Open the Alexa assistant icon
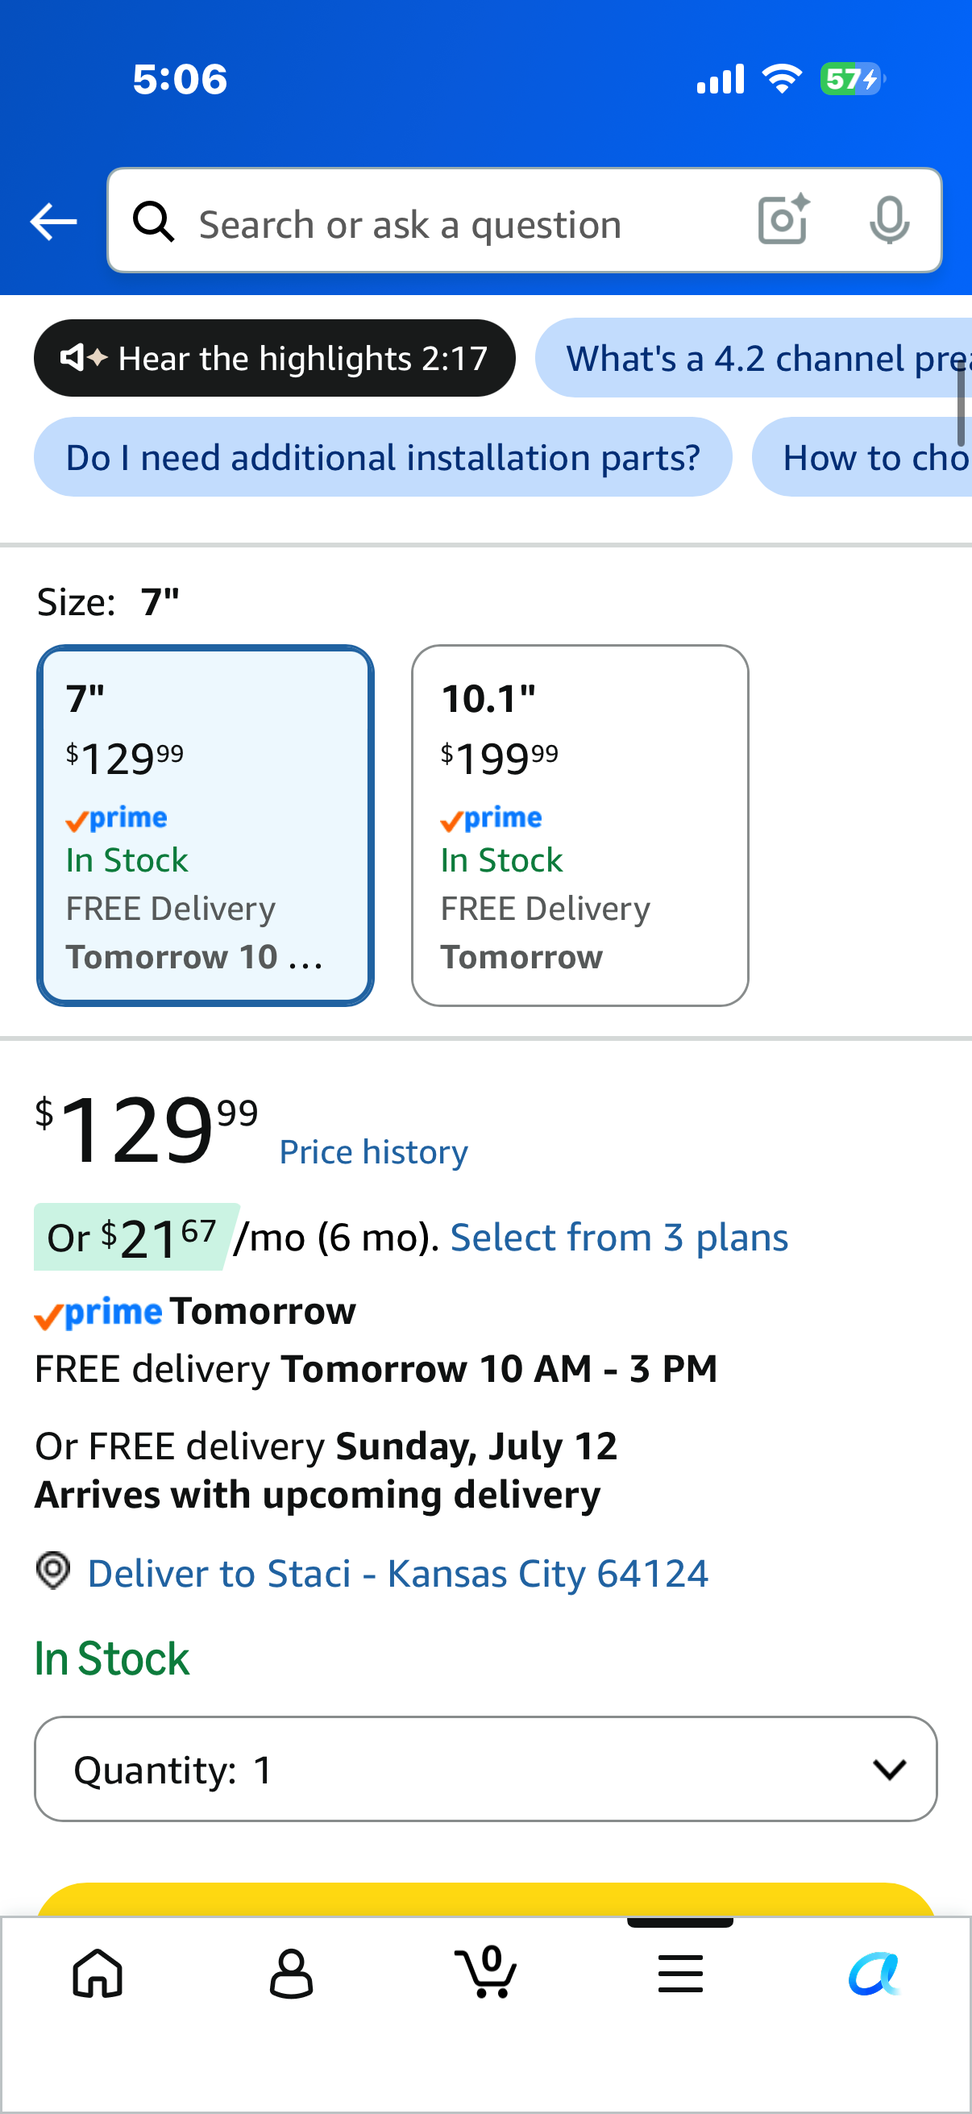Screen dimensions: 972x2114 874,1973
